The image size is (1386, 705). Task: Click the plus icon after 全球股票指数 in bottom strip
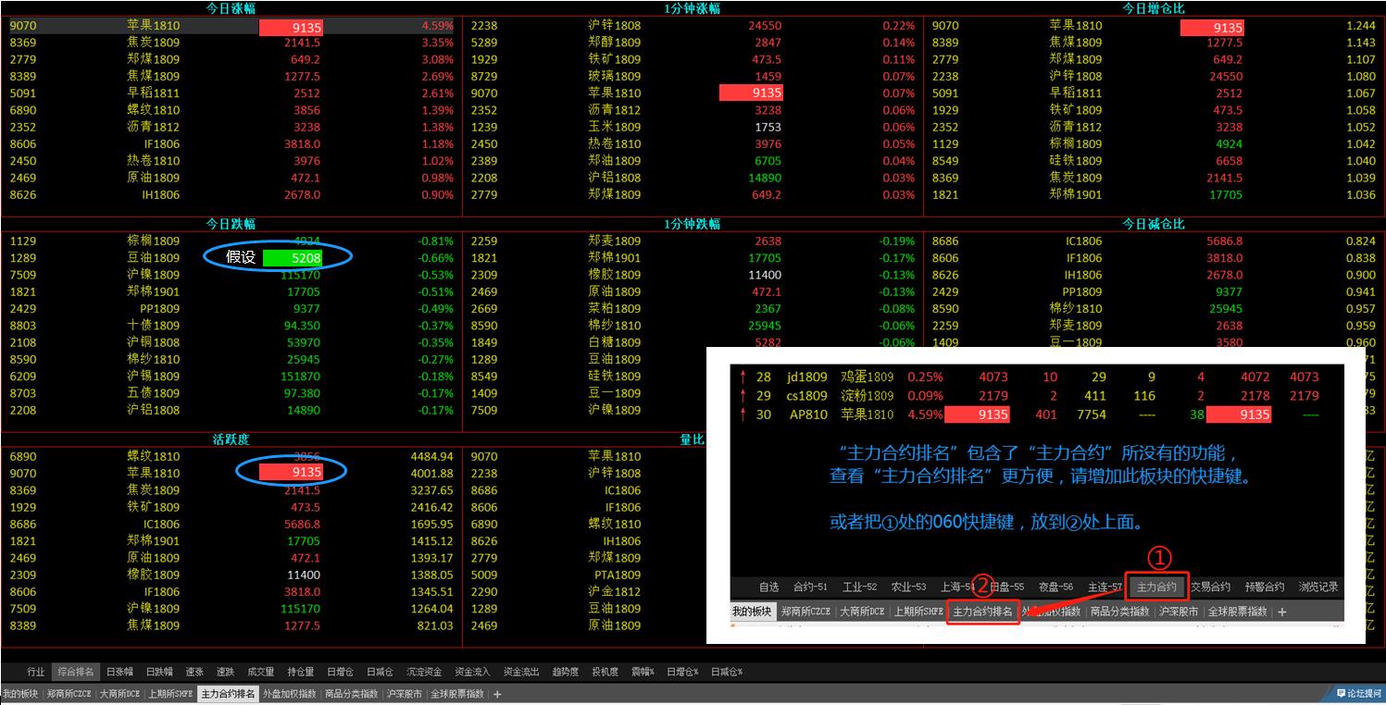pos(497,694)
